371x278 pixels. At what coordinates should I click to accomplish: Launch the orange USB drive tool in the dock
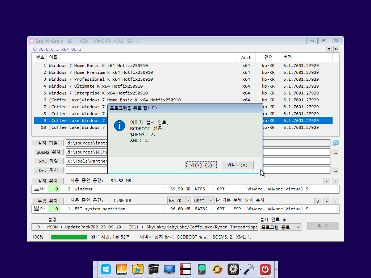click(x=122, y=269)
